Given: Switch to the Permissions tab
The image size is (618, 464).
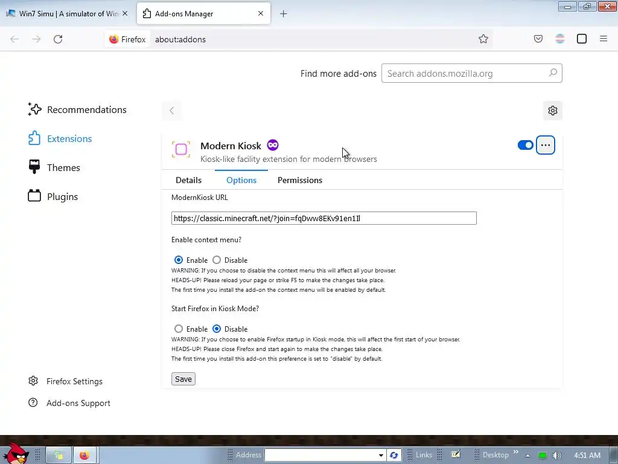Looking at the screenshot, I should (300, 180).
